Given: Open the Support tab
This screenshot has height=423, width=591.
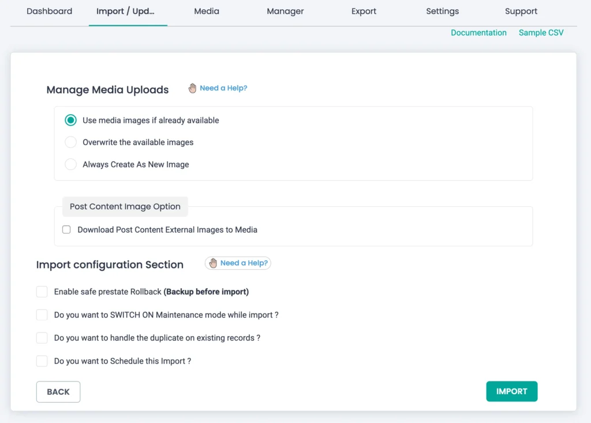Looking at the screenshot, I should coord(521,12).
